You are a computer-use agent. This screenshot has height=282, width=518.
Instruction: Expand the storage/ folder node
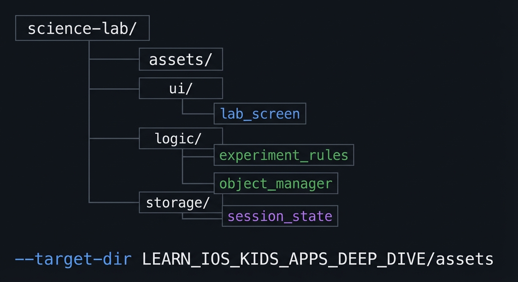(178, 202)
